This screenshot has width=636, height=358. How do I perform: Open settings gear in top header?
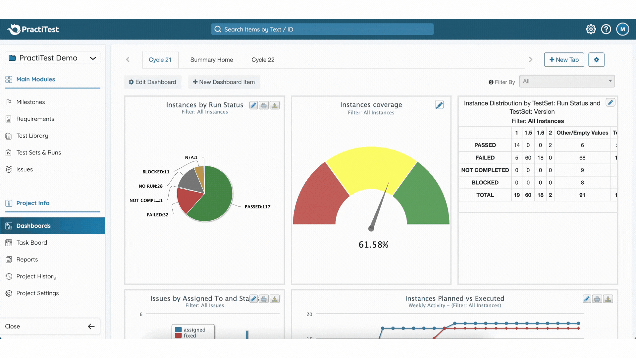pyautogui.click(x=591, y=29)
